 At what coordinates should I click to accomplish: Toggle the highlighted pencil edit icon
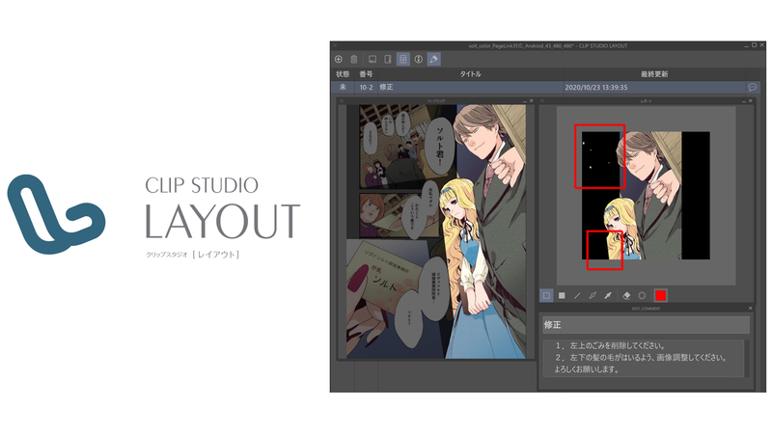[x=433, y=59]
